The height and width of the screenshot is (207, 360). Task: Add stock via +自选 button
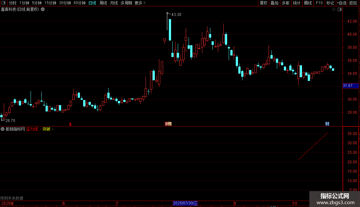[x=342, y=3]
